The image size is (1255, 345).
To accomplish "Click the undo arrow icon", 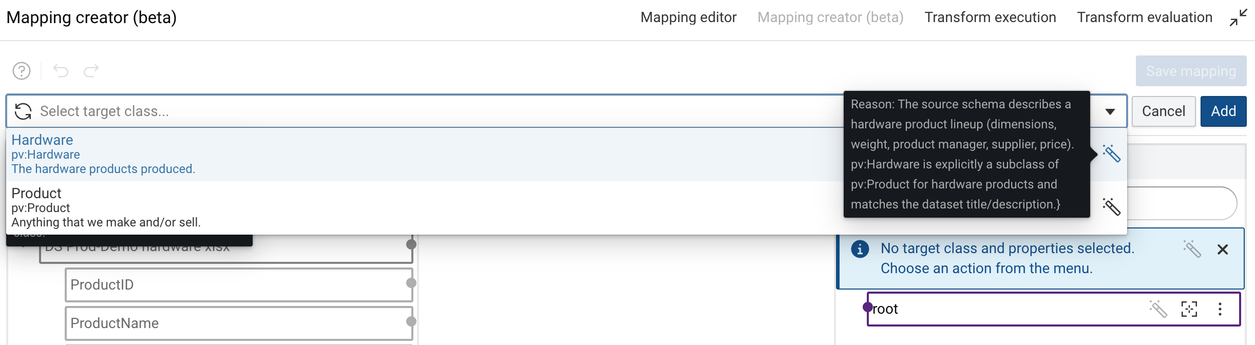I will (x=61, y=71).
